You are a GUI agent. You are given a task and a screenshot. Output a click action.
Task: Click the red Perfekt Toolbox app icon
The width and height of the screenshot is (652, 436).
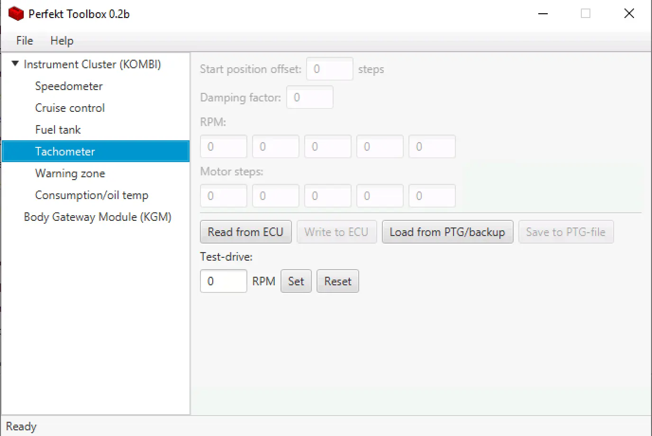click(x=16, y=14)
